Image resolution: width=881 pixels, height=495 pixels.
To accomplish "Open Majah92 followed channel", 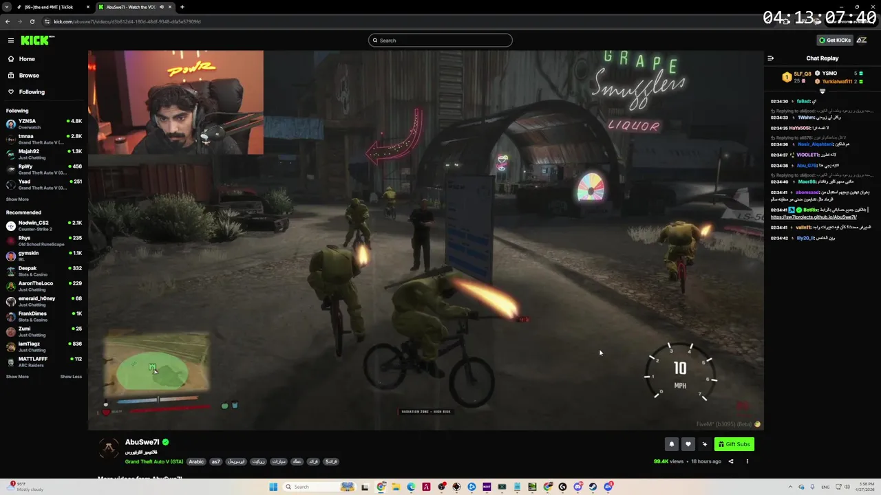I will point(44,154).
